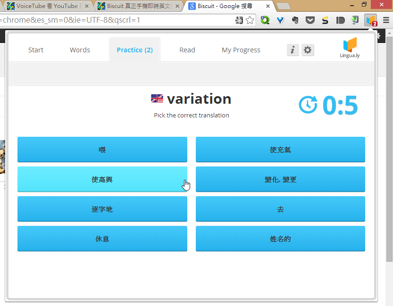Screen dimensions: 393x306
Task: Click the Evernote elephant extension icon
Action: [x=295, y=20]
